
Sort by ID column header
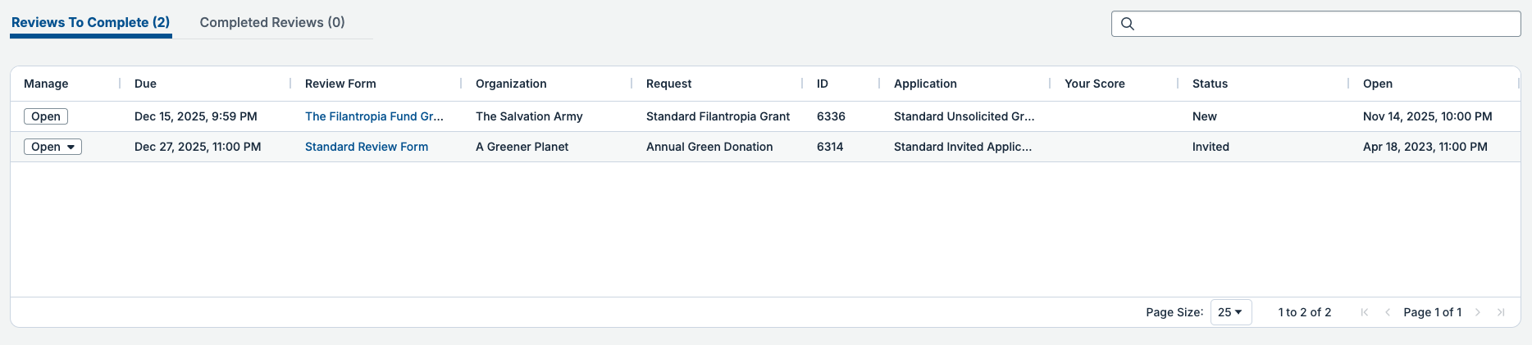click(823, 84)
